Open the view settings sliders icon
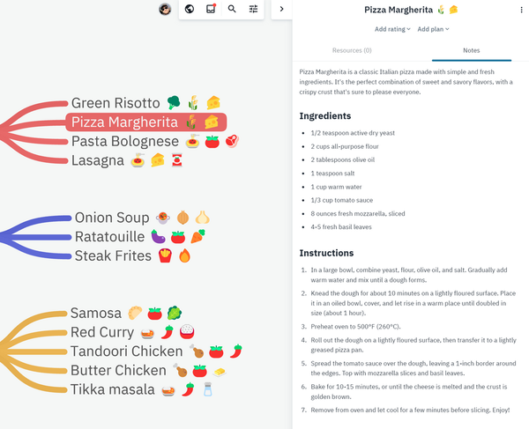The width and height of the screenshot is (529, 429). 254,9
